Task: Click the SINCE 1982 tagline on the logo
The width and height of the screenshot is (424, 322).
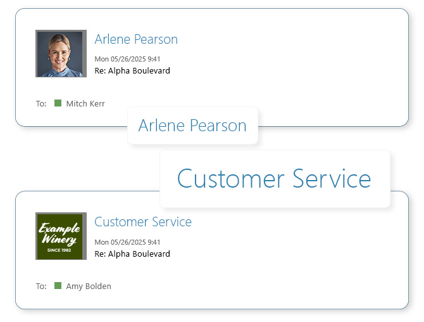Action: 61,250
